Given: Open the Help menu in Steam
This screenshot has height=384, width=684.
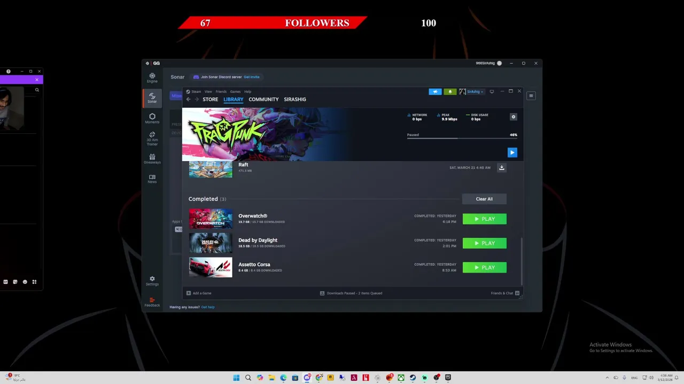Looking at the screenshot, I should pyautogui.click(x=248, y=92).
